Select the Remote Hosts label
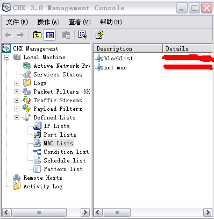Screen dimensions: 214x219 42,178
